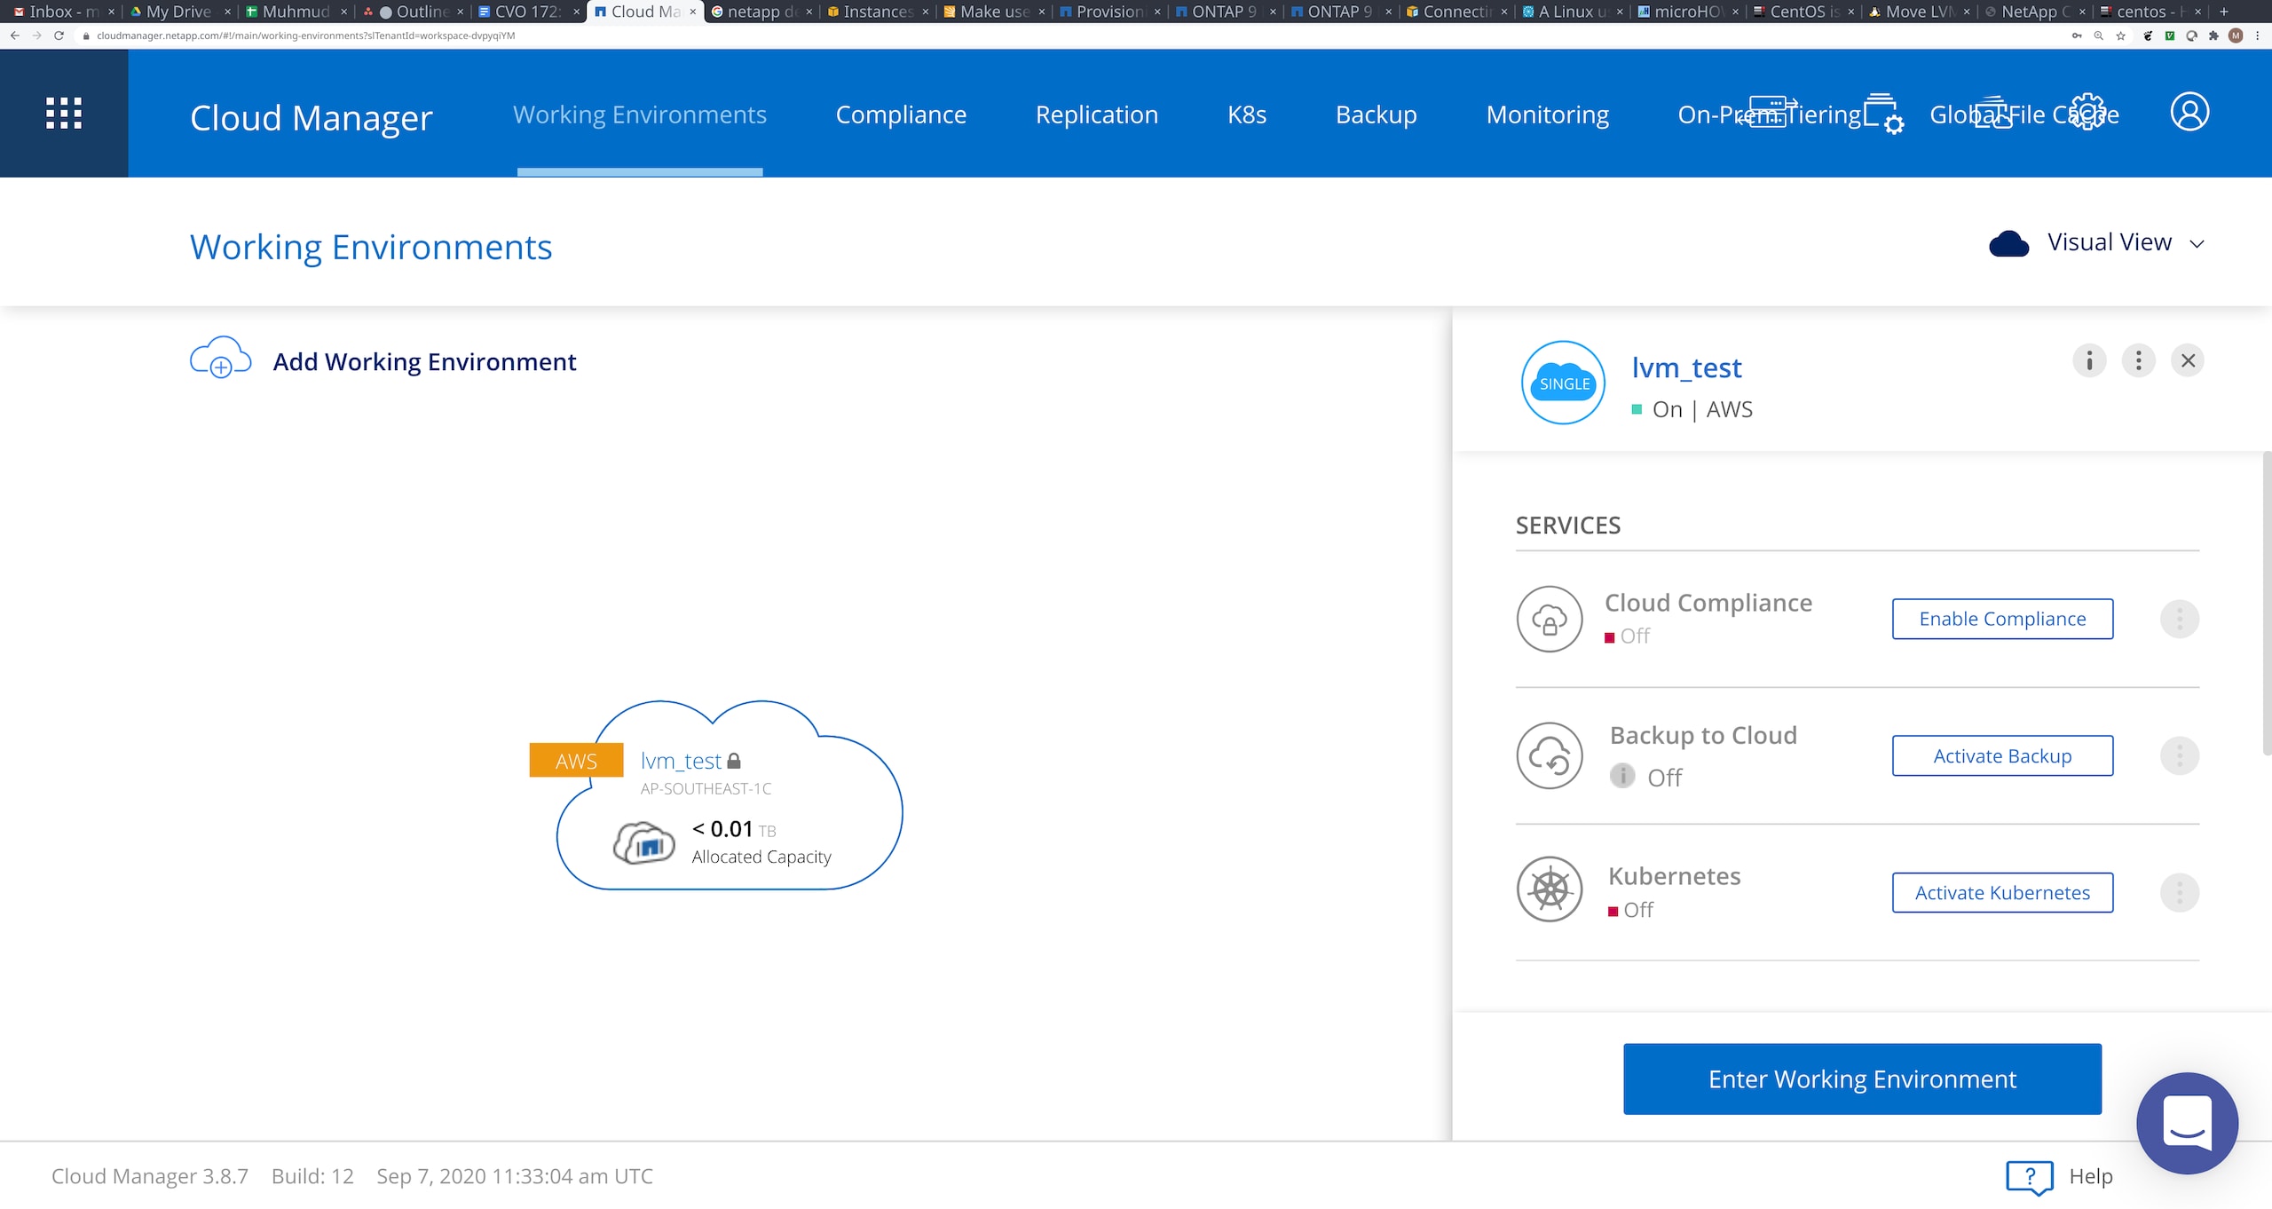Open the chat support bubble

pyautogui.click(x=2187, y=1123)
